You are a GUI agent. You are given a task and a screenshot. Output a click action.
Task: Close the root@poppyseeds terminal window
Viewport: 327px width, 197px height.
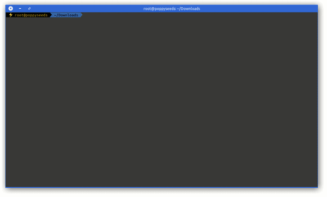11,9
